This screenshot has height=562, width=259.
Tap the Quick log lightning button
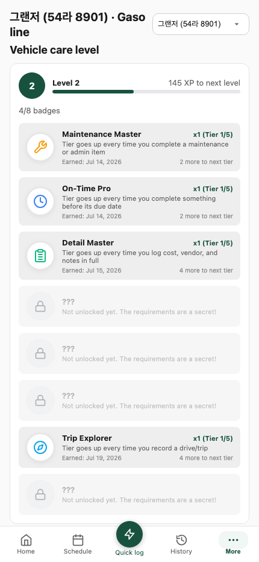pyautogui.click(x=129, y=534)
